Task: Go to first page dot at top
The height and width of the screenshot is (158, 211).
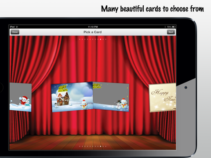Action: point(80,39)
